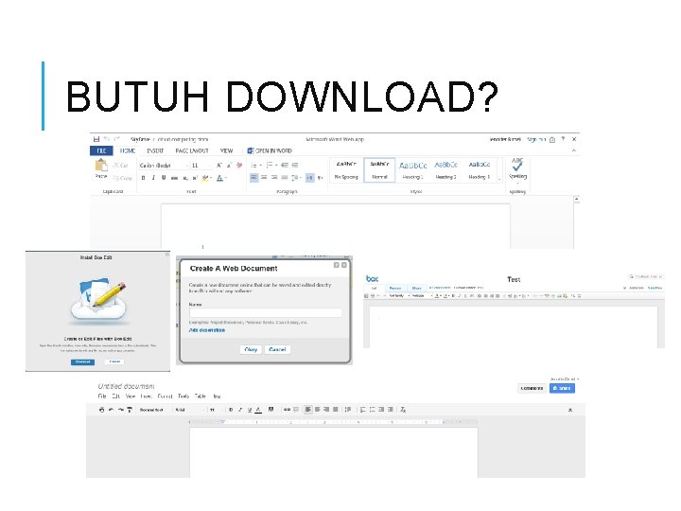Open the VIEW ribbon tab
Image resolution: width=681 pixels, height=511 pixels.
point(226,150)
